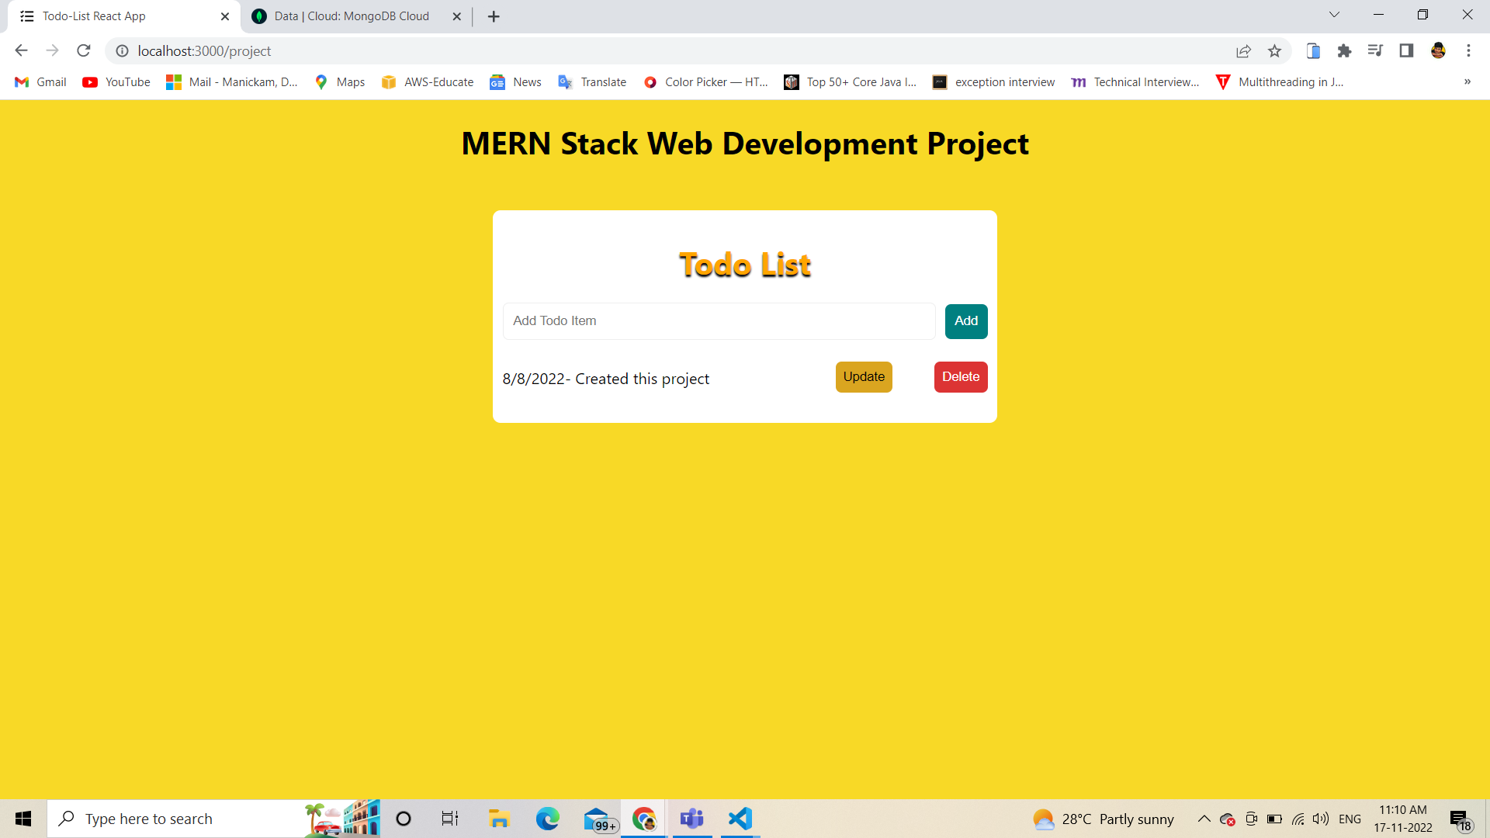The image size is (1490, 838).
Task: Delete the 8/8/2022 todo entry
Action: 960,376
